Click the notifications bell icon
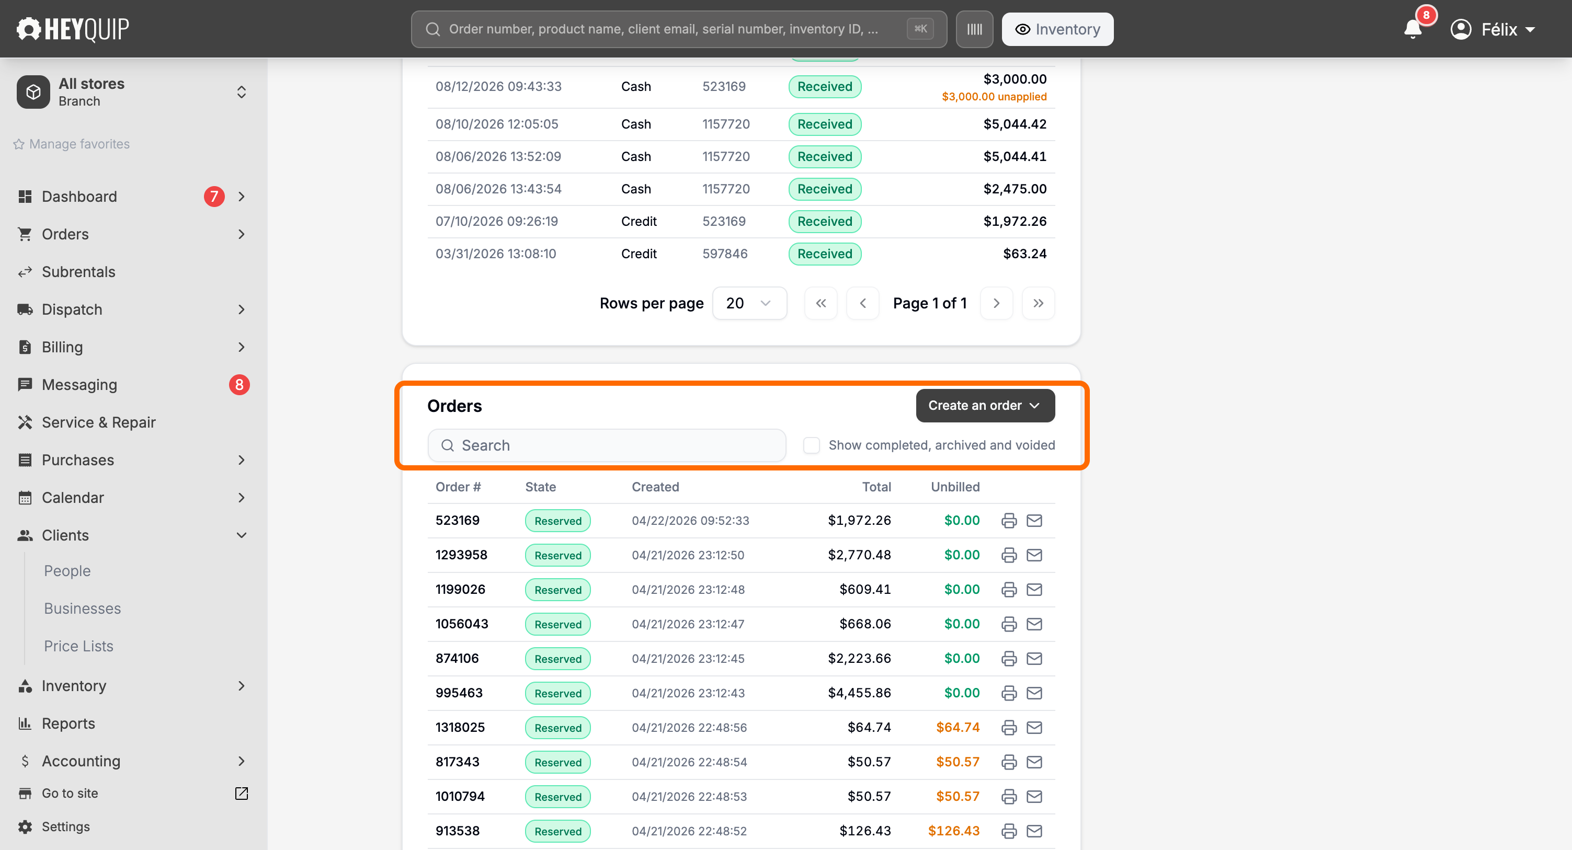The height and width of the screenshot is (850, 1572). (1412, 29)
